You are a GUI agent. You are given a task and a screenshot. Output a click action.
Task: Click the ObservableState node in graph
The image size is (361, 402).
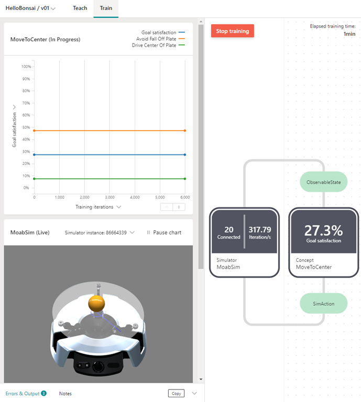click(x=323, y=182)
